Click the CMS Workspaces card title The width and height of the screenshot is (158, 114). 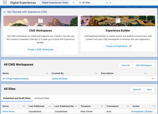41,31
